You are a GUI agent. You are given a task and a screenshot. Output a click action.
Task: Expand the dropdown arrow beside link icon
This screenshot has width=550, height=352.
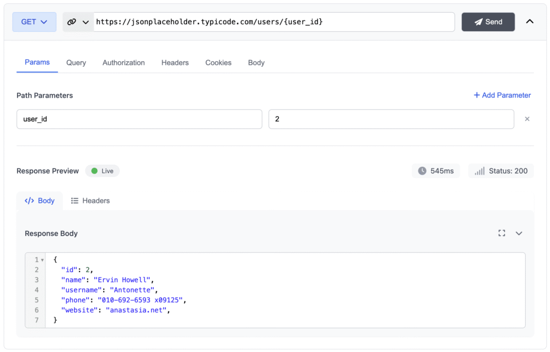85,22
